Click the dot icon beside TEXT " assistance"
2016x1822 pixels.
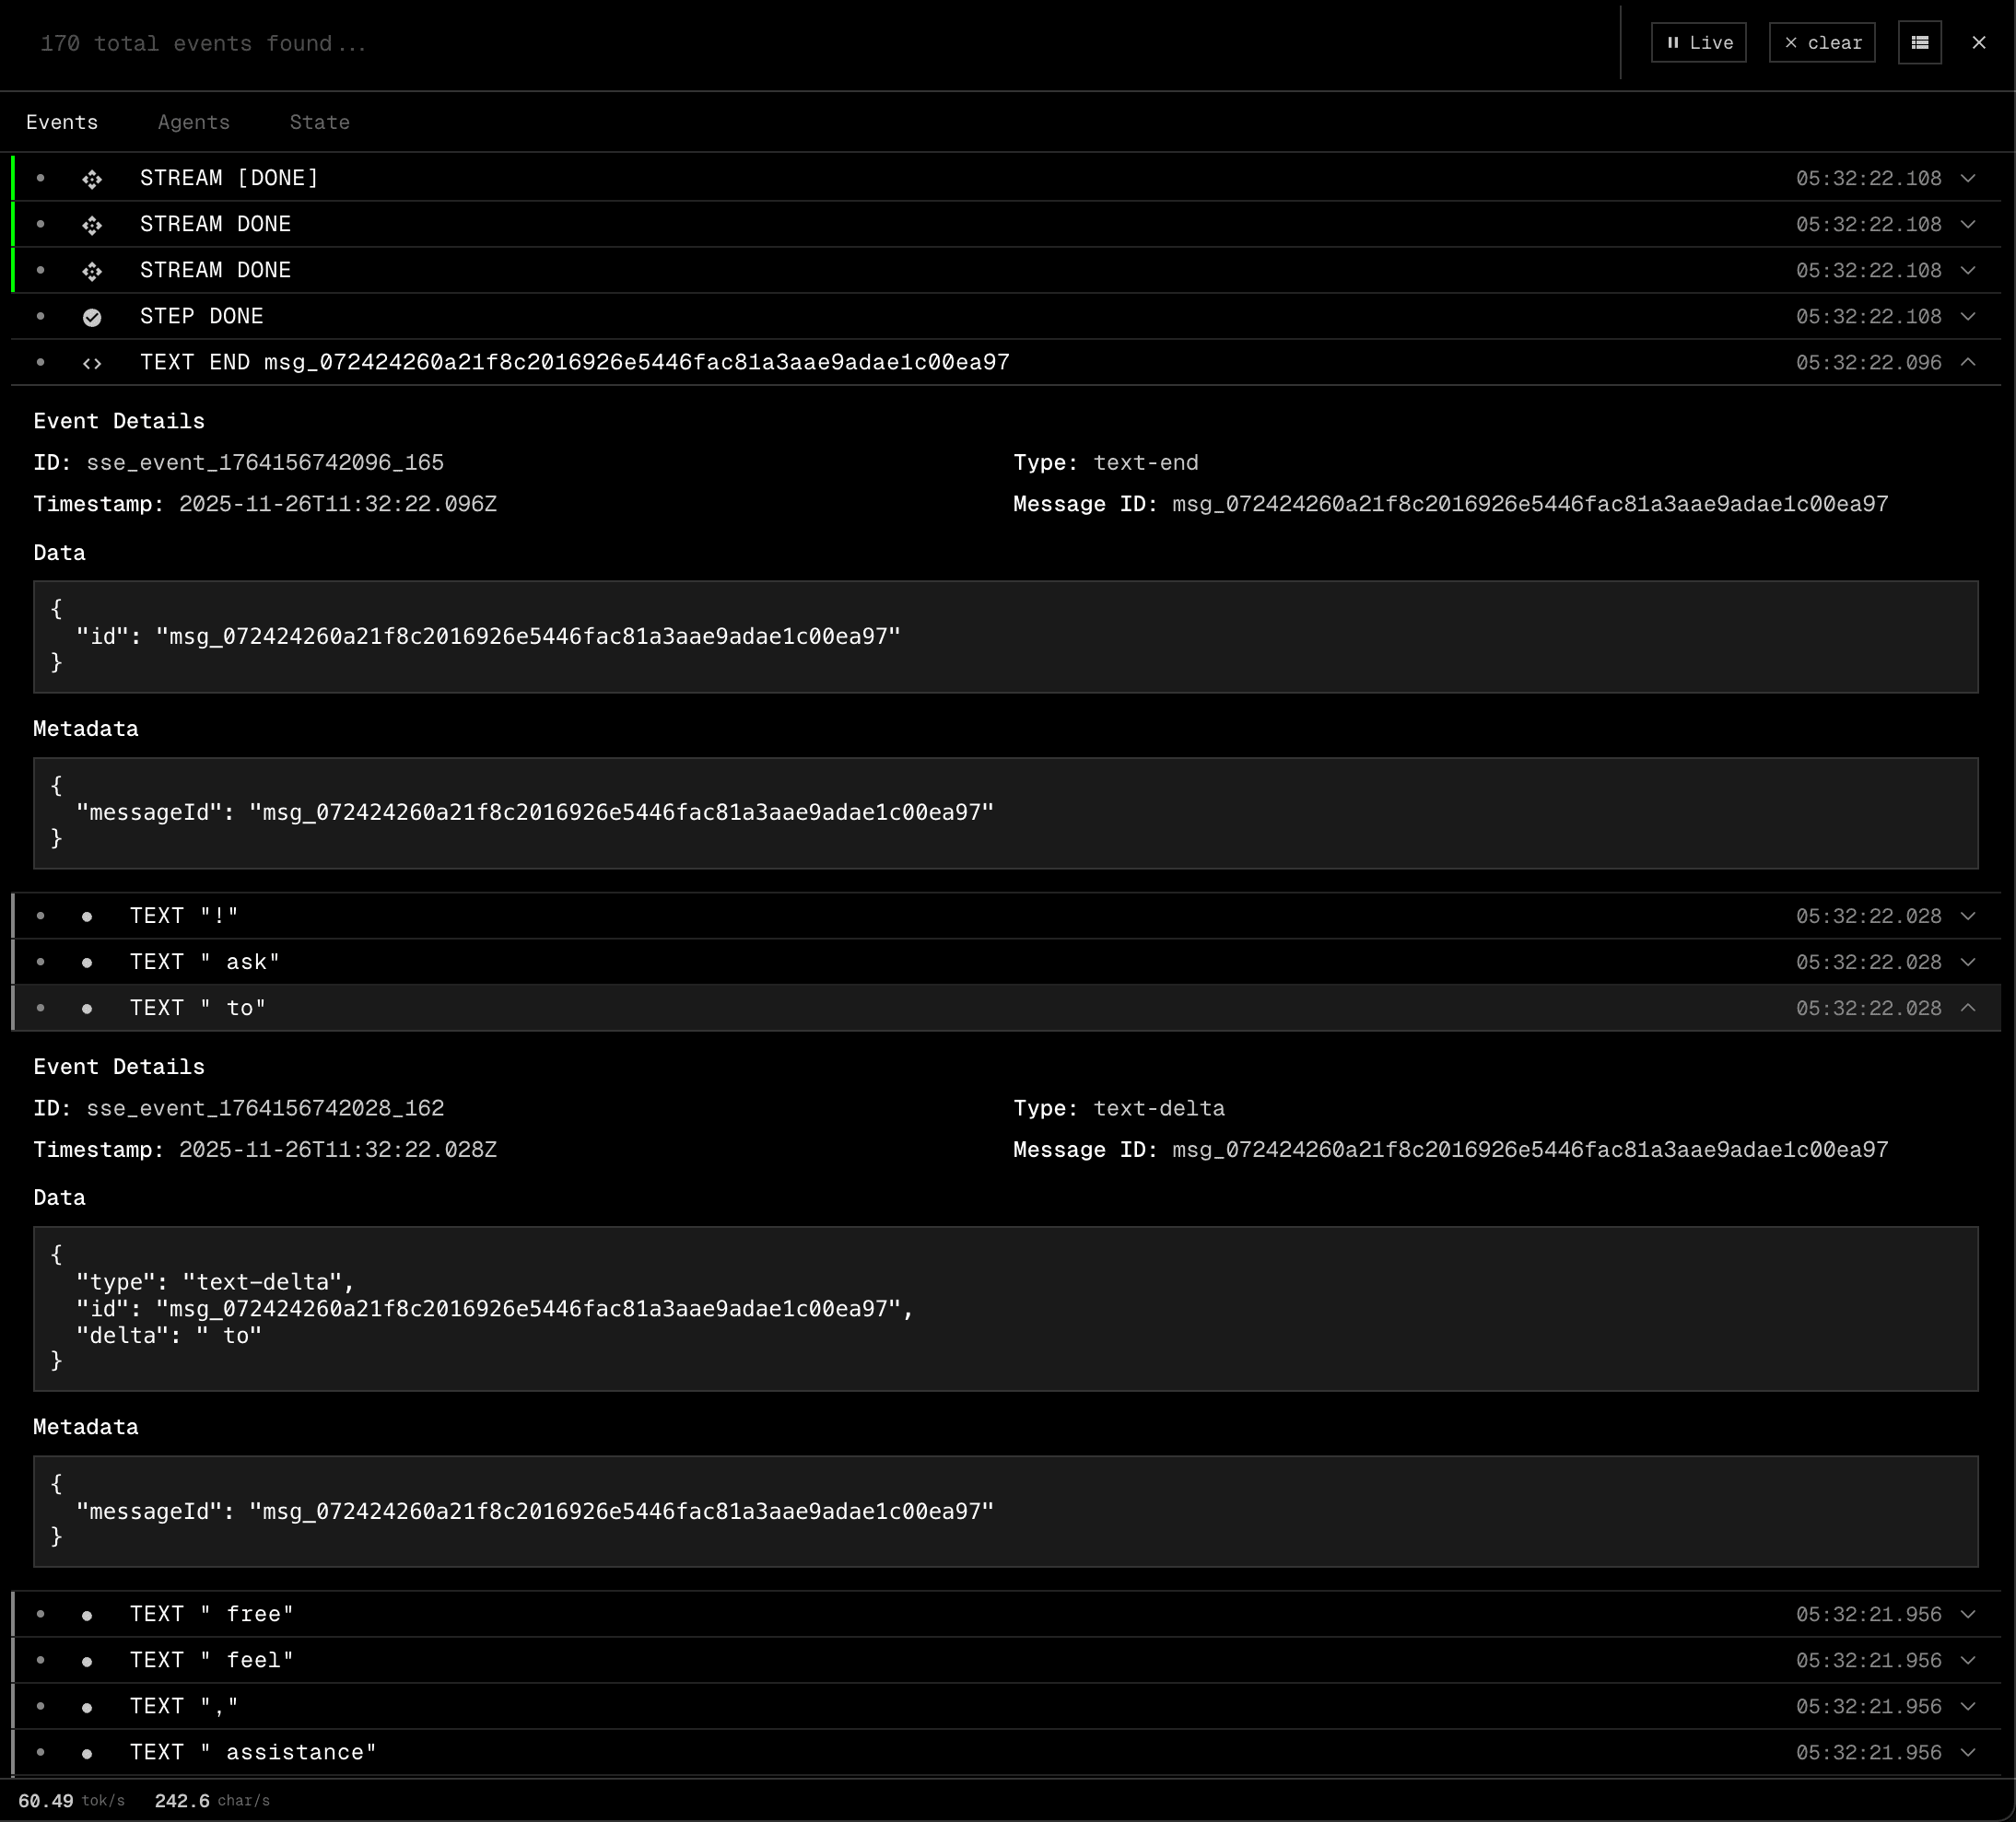88,1752
